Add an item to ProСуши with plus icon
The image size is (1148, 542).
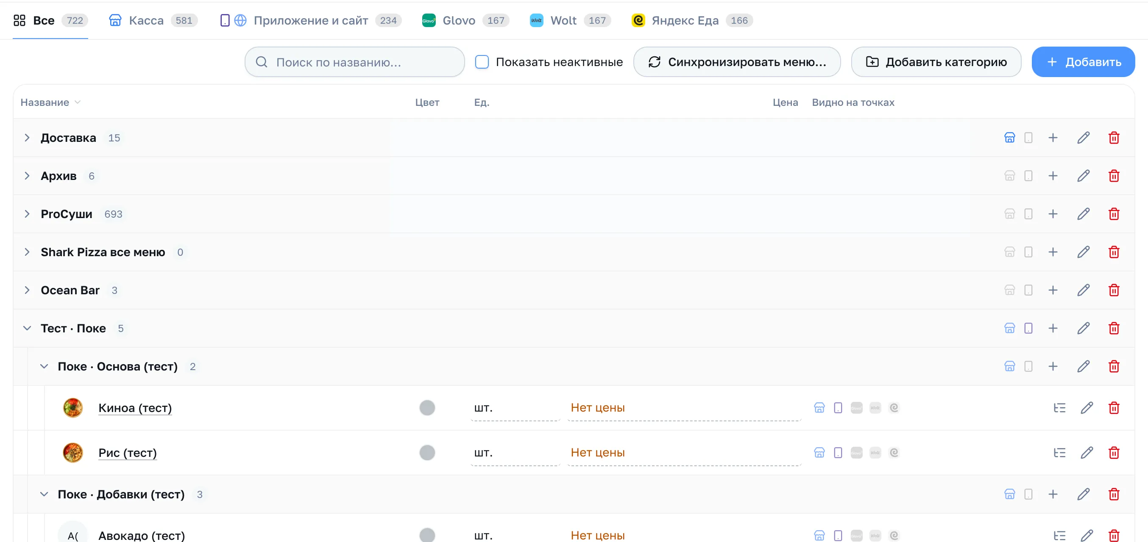pyautogui.click(x=1053, y=214)
